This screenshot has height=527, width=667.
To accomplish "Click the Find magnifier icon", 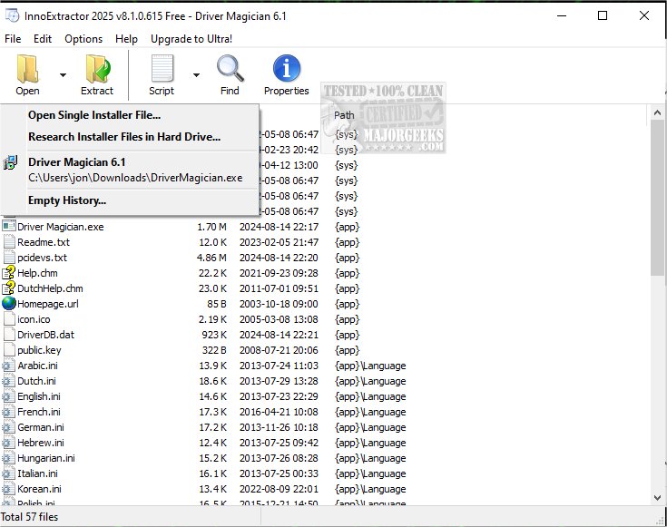I will click(x=230, y=69).
